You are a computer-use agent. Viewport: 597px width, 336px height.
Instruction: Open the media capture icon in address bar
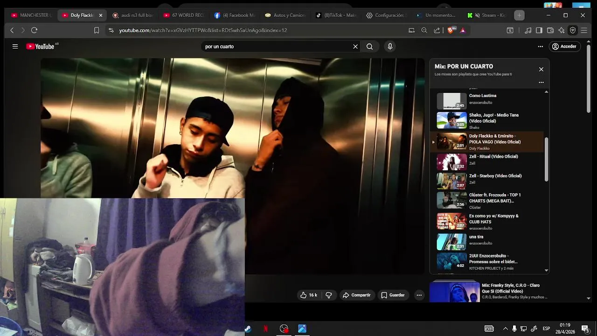click(411, 30)
